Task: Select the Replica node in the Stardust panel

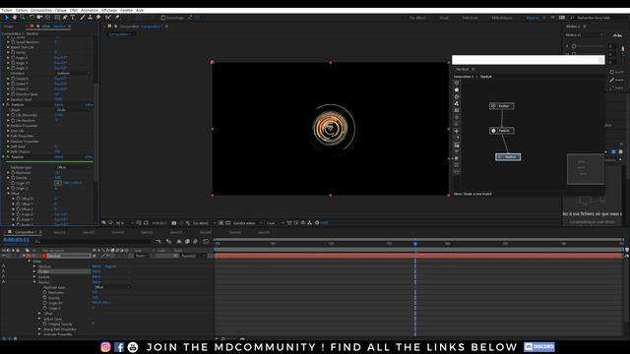Action: pyautogui.click(x=508, y=157)
